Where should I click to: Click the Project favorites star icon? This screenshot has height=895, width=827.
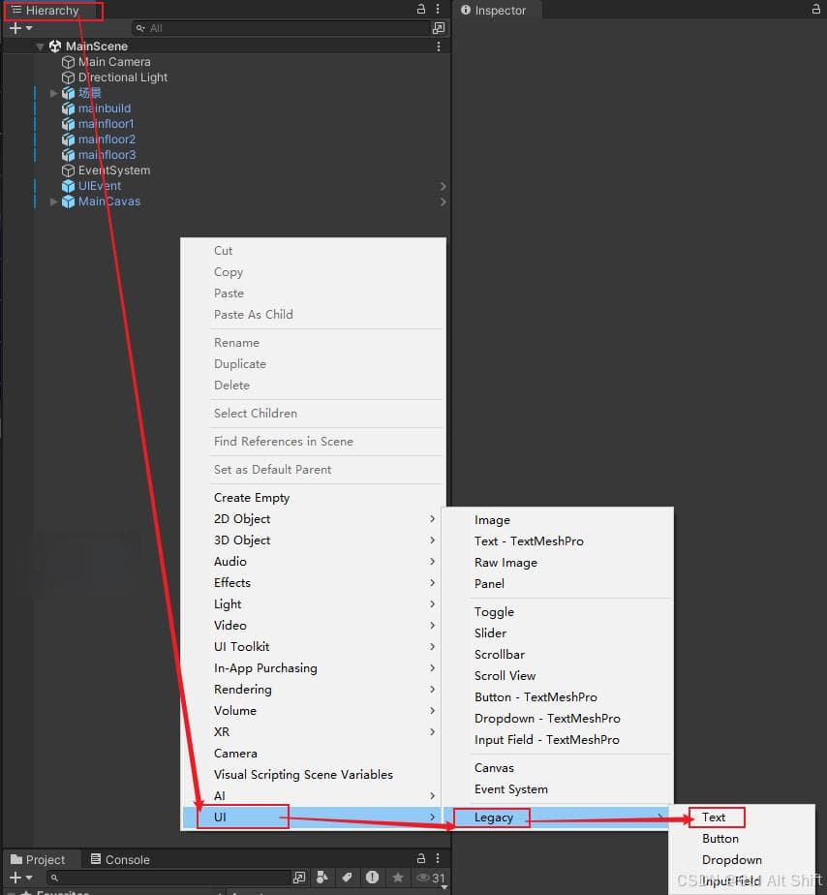pos(398,878)
